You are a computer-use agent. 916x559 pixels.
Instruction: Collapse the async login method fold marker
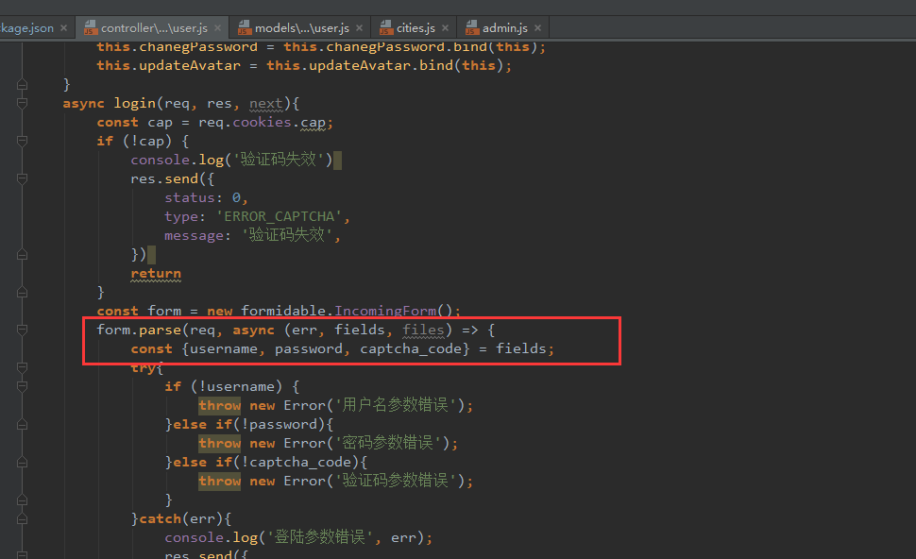pyautogui.click(x=23, y=103)
